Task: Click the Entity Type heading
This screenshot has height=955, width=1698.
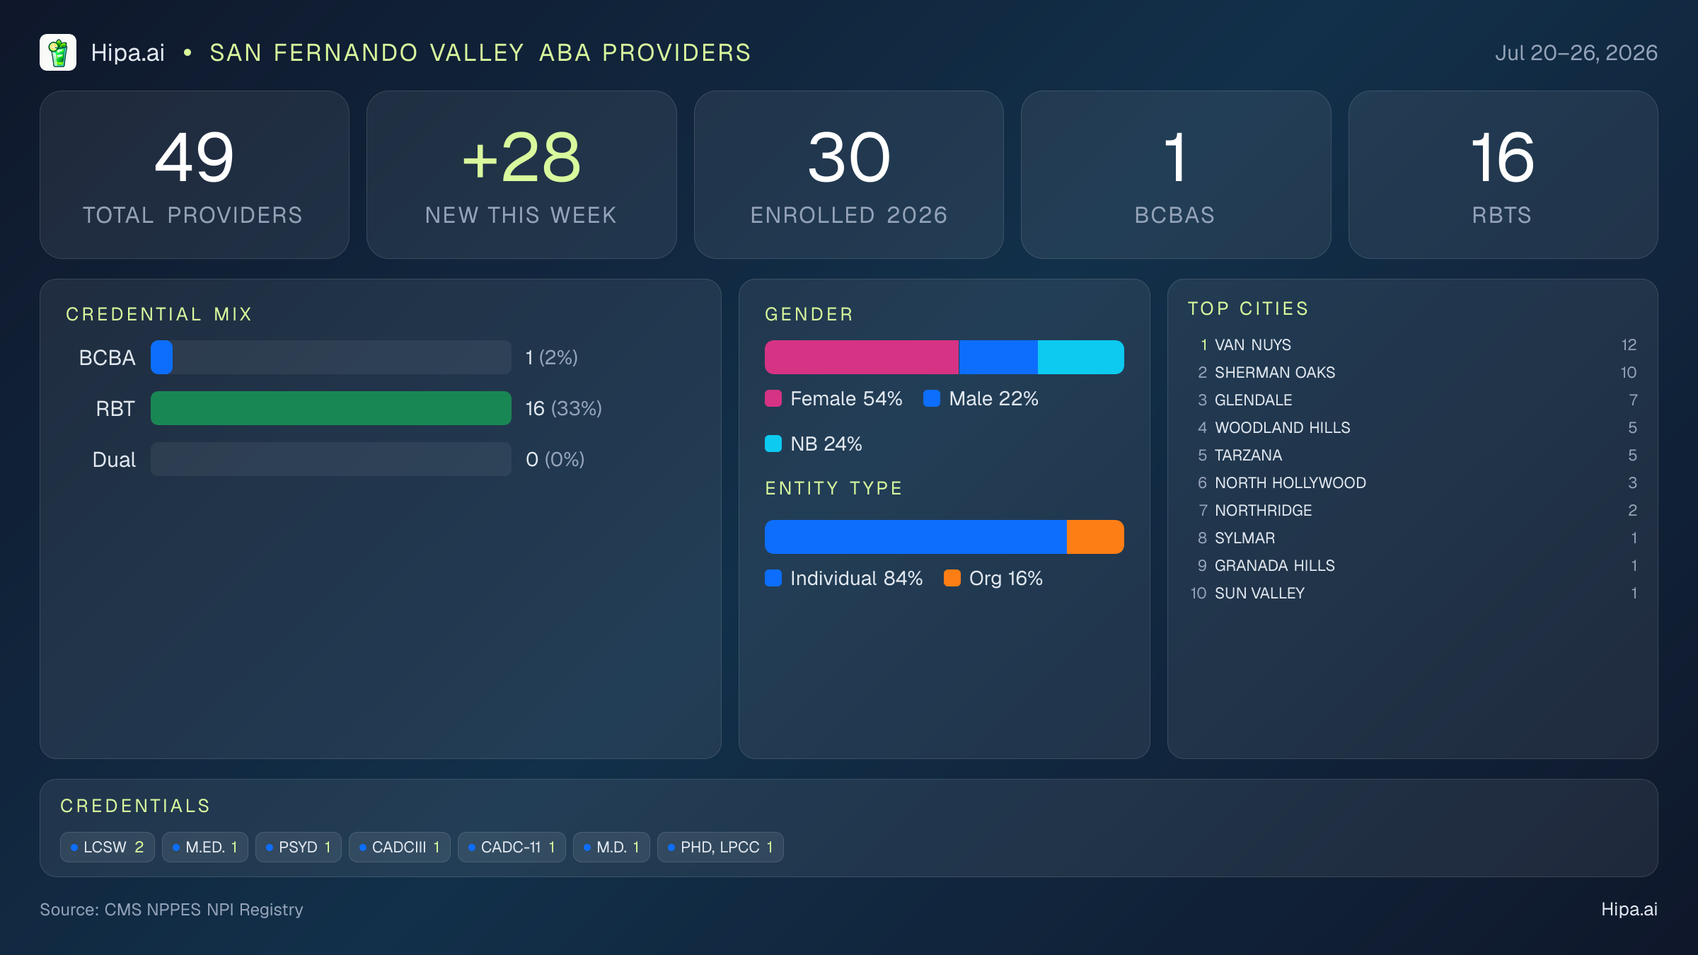Action: (x=834, y=488)
